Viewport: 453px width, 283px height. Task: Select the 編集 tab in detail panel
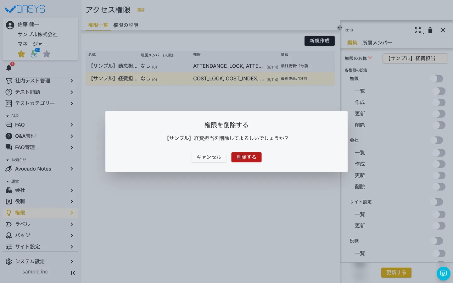point(352,43)
